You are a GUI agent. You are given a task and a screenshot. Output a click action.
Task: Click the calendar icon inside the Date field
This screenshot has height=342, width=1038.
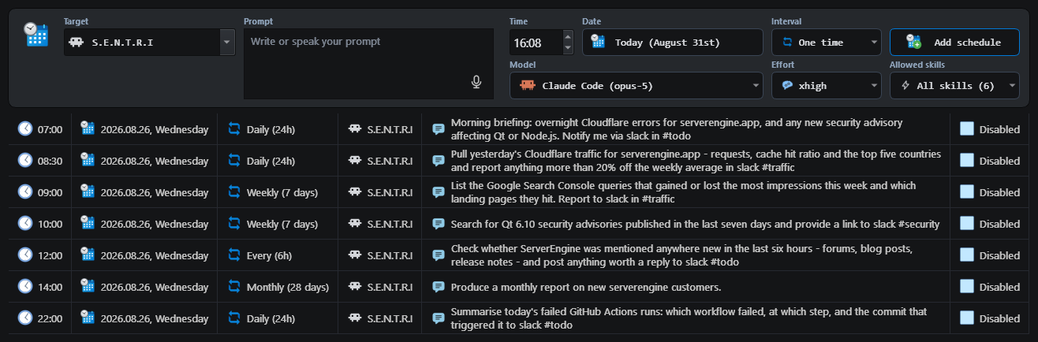(598, 42)
